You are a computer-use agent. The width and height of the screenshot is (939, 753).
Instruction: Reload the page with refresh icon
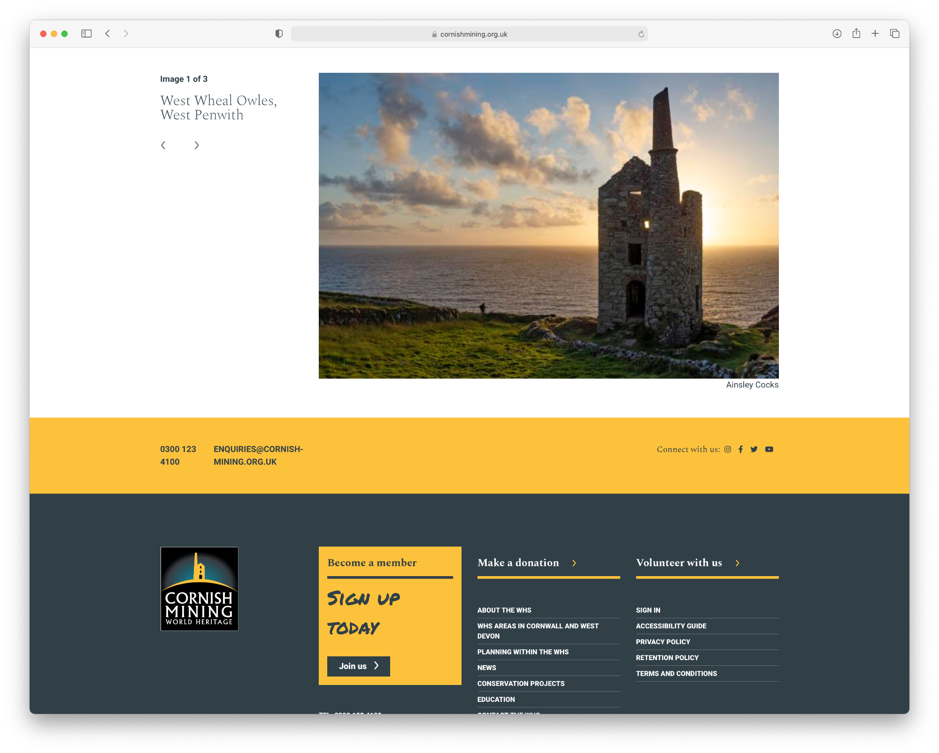coord(641,34)
